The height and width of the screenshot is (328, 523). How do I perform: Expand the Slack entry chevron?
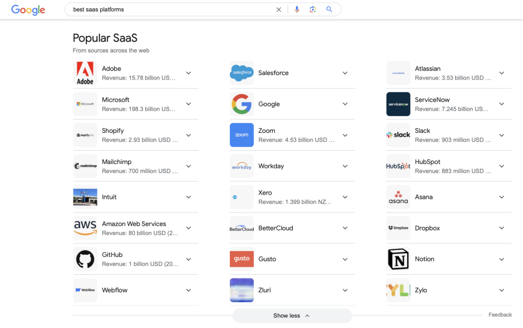502,135
